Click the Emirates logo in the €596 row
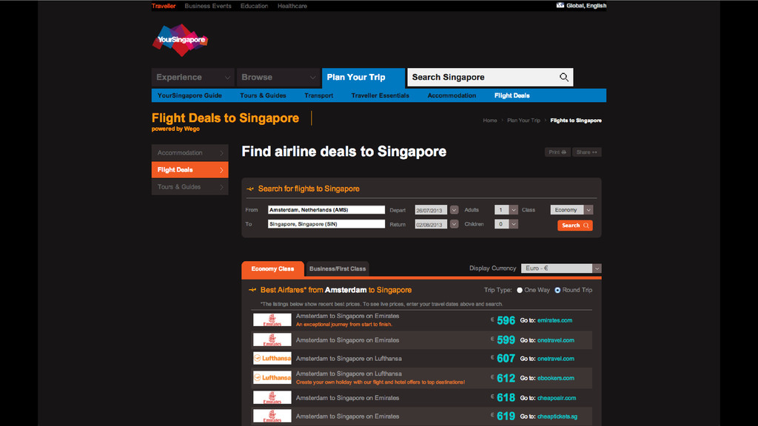Viewport: 758px width, 426px height. click(x=272, y=319)
